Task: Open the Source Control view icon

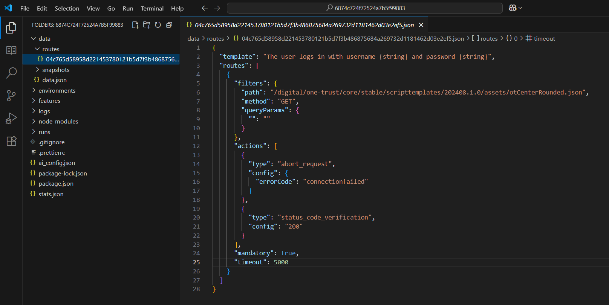Action: pos(11,96)
